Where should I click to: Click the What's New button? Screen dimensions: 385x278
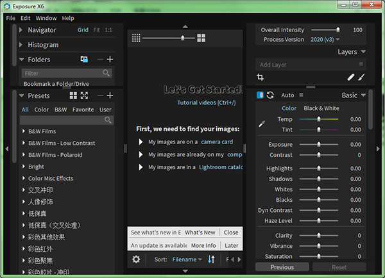tap(200, 233)
